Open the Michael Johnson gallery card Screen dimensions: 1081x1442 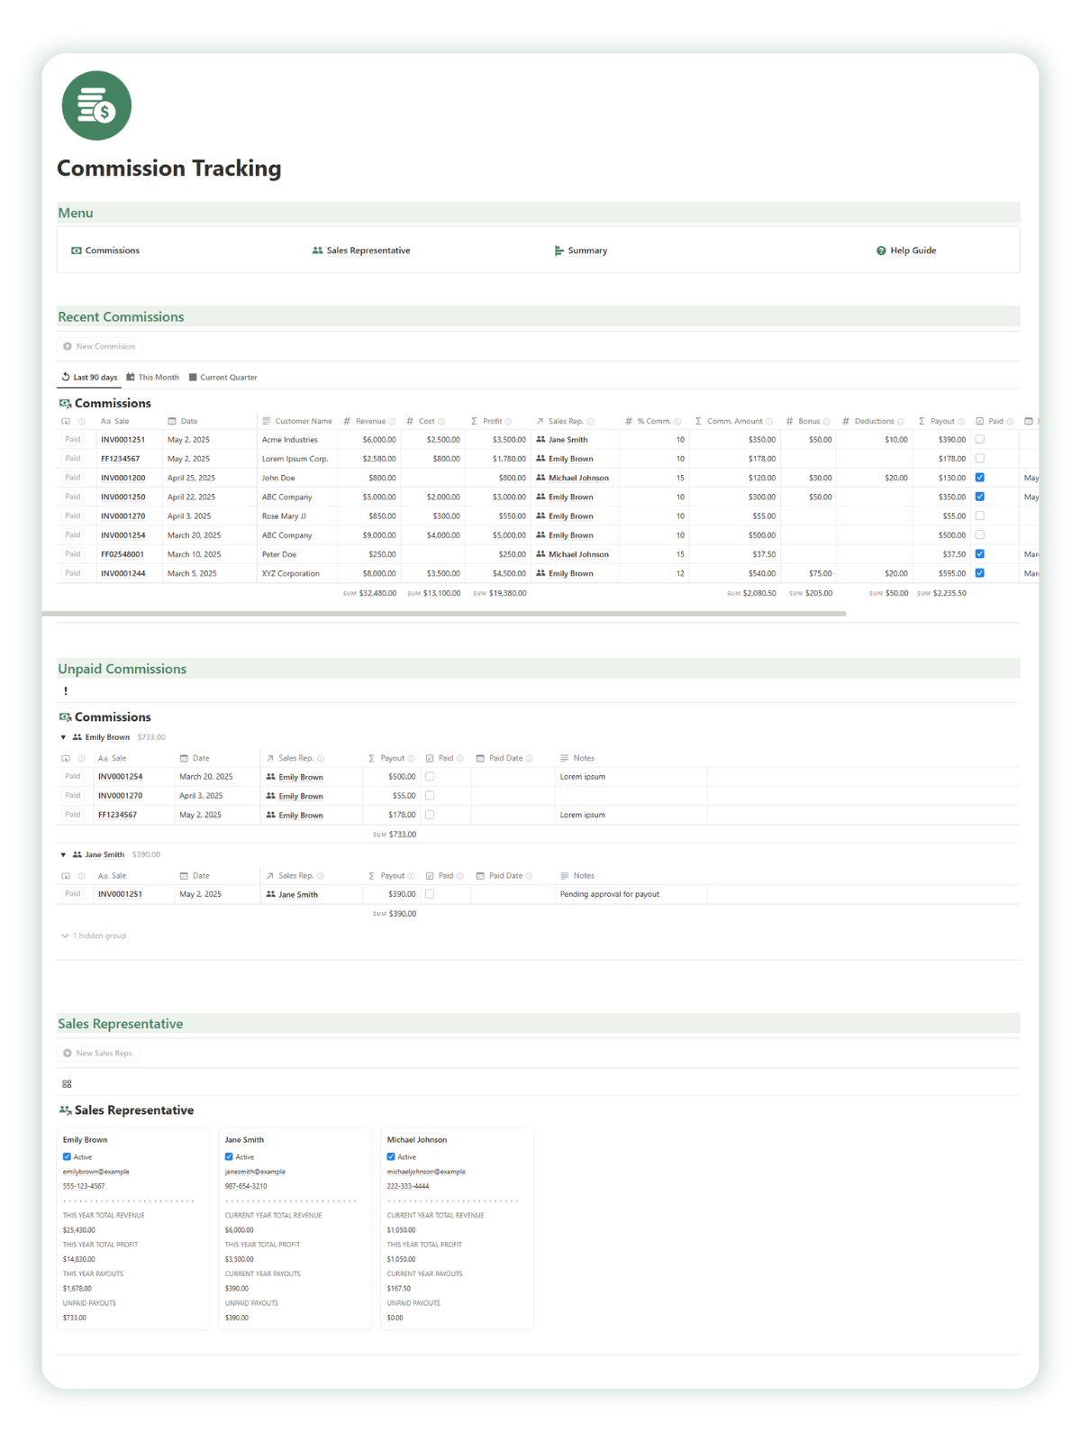(x=457, y=1228)
